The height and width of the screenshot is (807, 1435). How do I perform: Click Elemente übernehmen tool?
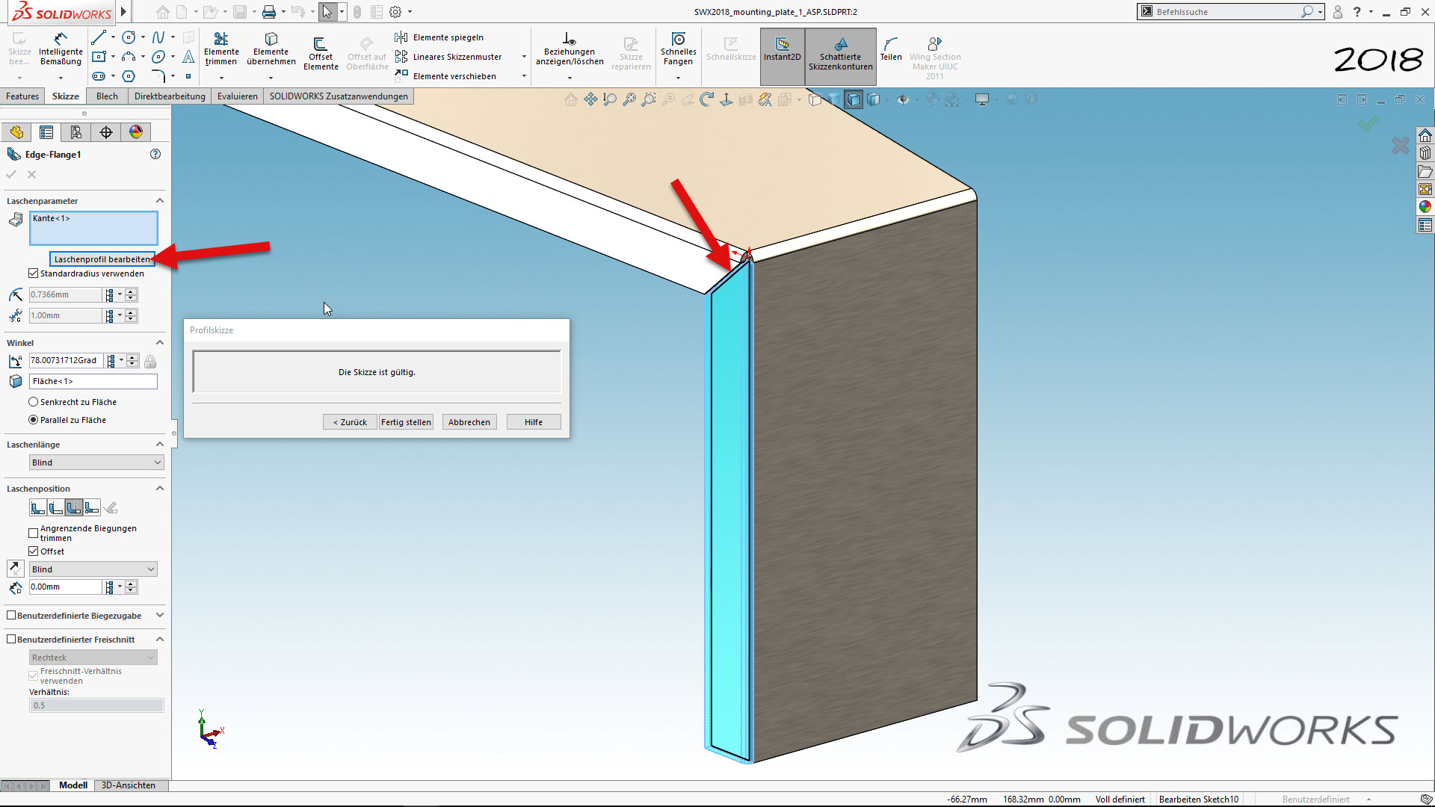pyautogui.click(x=271, y=49)
